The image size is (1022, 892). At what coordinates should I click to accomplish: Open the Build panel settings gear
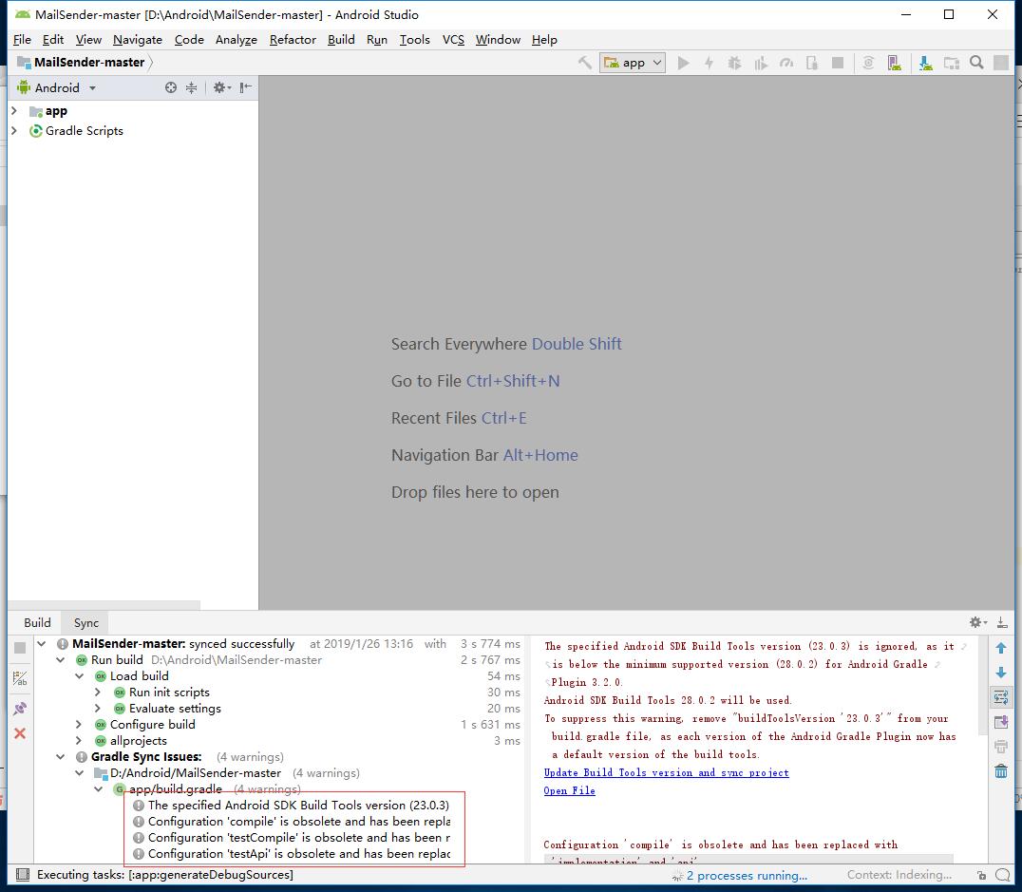point(977,623)
